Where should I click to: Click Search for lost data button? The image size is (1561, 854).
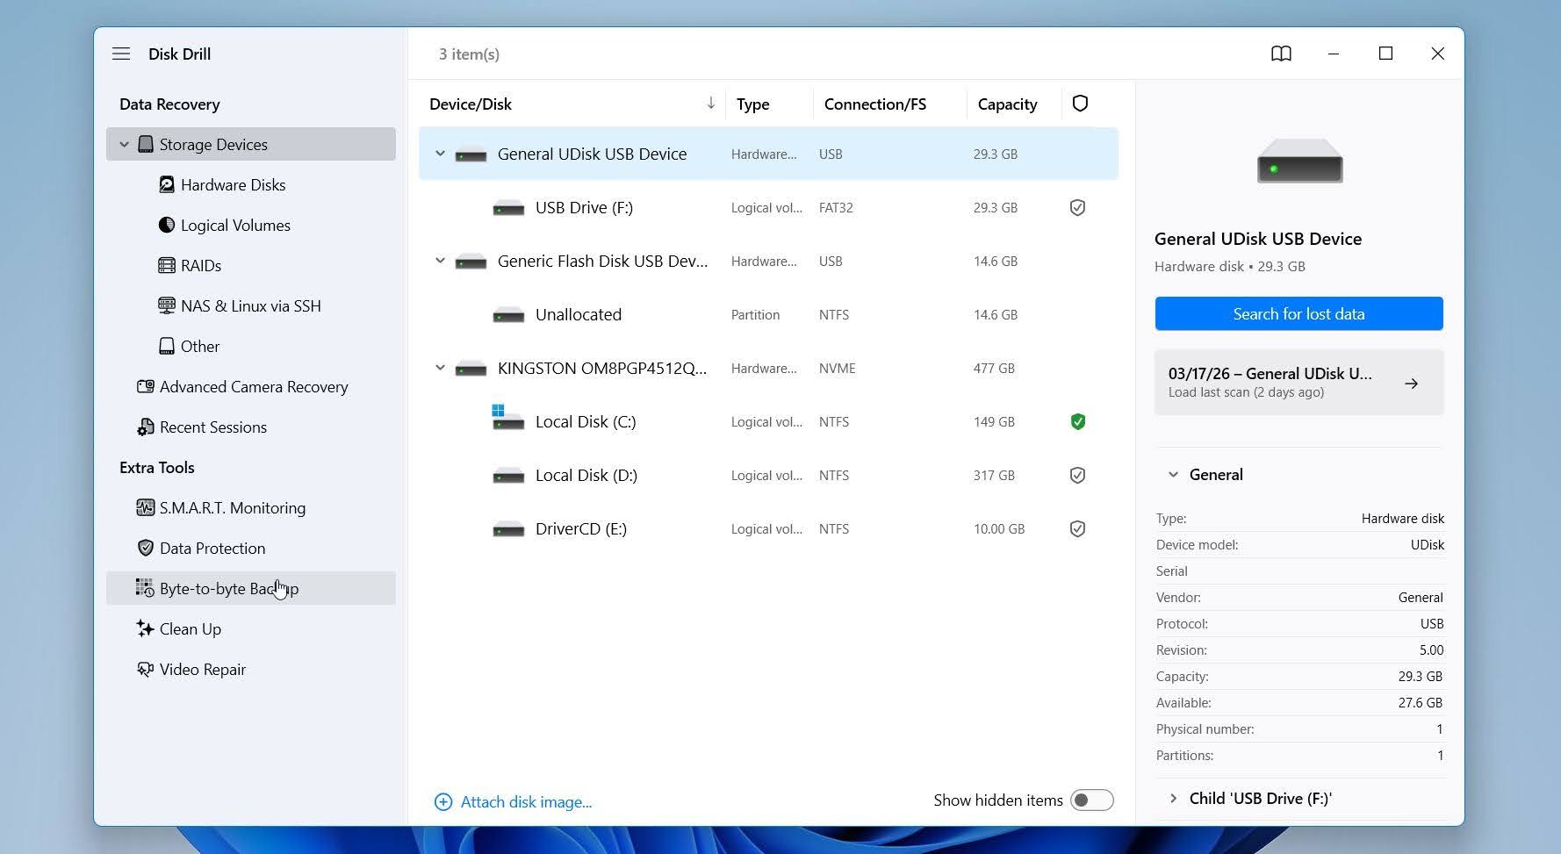1298,313
